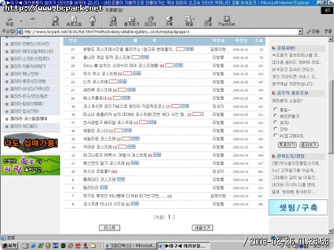
Task: Click the Back (뒤로) toolbar button
Action: click(x=9, y=21)
